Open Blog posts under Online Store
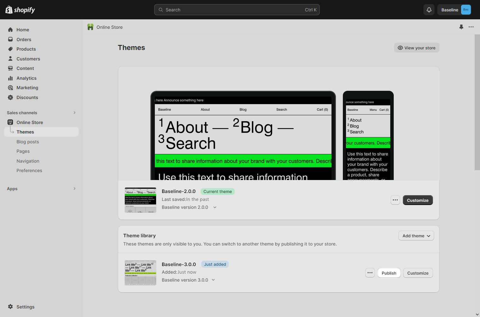 click(x=27, y=142)
